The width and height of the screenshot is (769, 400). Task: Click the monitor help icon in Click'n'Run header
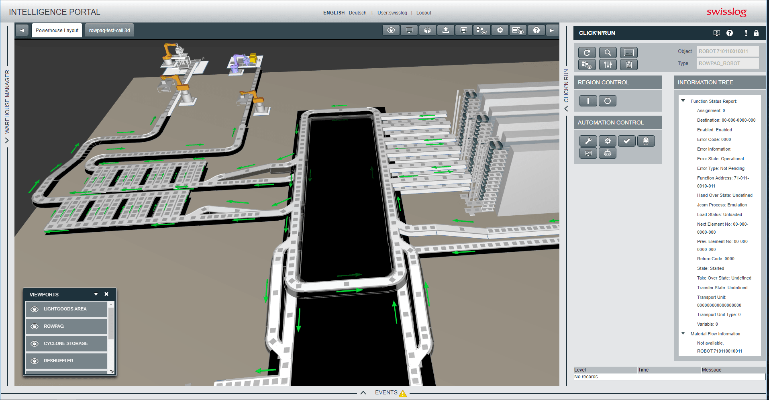(717, 33)
